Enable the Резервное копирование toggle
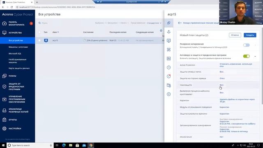The height and width of the screenshot is (148, 263). click(x=247, y=45)
